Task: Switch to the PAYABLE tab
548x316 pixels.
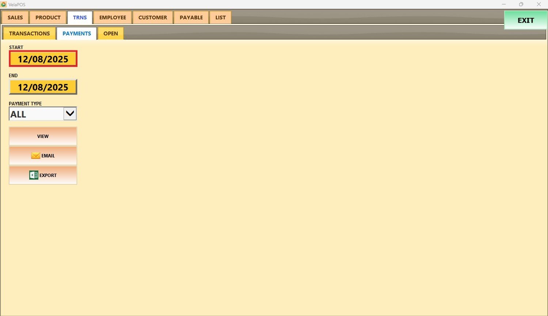Action: (x=191, y=18)
